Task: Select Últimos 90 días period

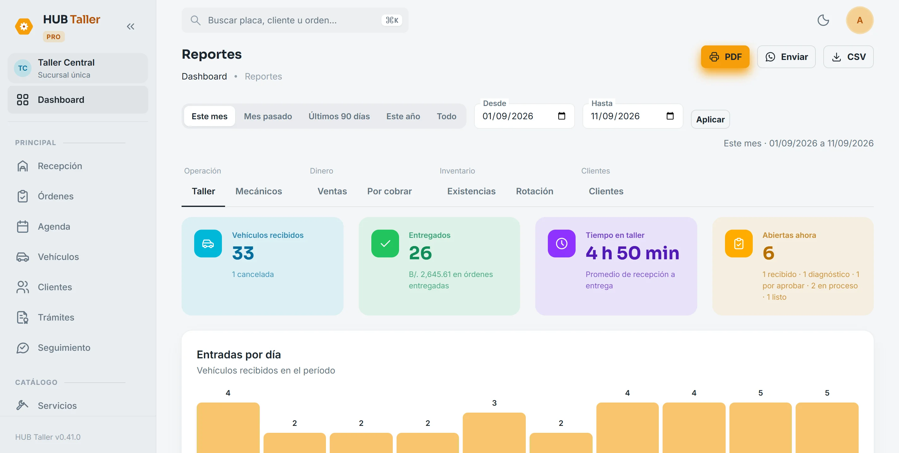Action: point(339,116)
